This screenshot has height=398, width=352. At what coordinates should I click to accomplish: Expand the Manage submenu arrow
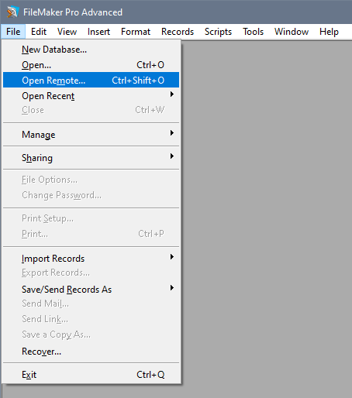coord(172,133)
